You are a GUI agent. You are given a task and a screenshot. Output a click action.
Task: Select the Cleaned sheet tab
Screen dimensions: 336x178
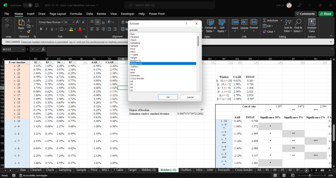36,170
